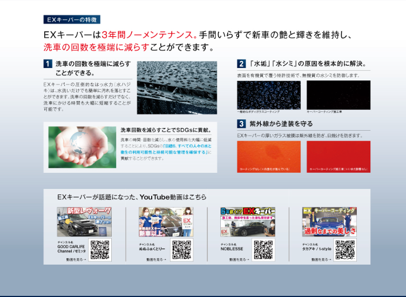Click the QR code for ぬぬふぁくとりー channel
Viewport: 406px width, 297px height.
181,249
